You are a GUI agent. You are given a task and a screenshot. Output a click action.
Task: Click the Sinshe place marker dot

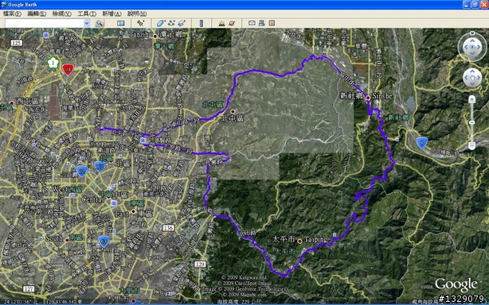point(368,98)
